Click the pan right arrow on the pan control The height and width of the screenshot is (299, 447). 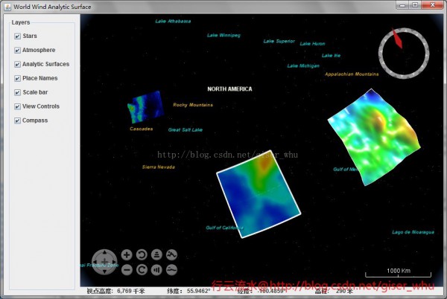114,262
